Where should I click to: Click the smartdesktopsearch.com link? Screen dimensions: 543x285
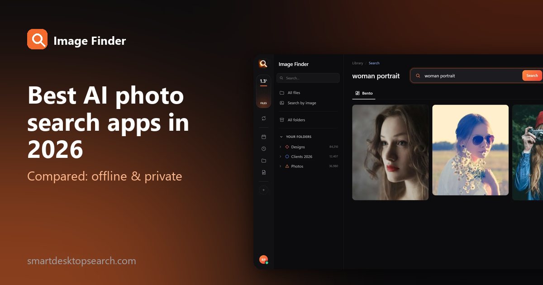click(x=81, y=261)
